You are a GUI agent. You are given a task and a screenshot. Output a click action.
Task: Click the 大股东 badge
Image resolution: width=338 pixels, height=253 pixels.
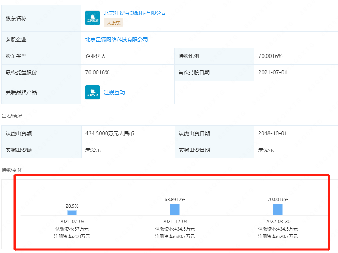click(113, 22)
